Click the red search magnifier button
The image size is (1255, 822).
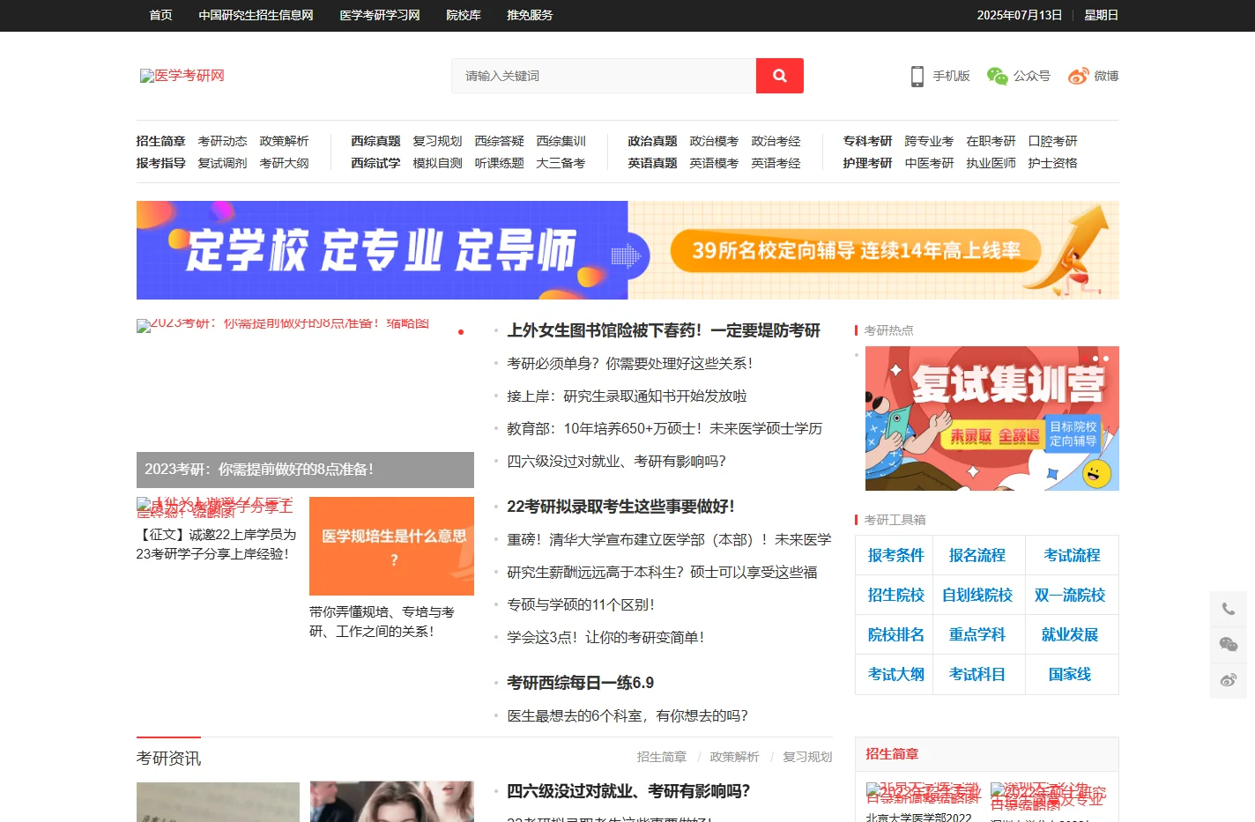(779, 76)
